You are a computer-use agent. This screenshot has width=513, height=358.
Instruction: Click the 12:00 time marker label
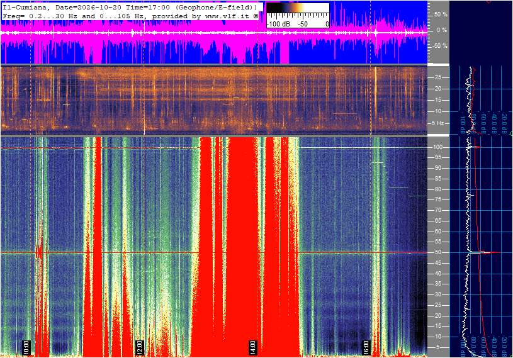point(139,347)
